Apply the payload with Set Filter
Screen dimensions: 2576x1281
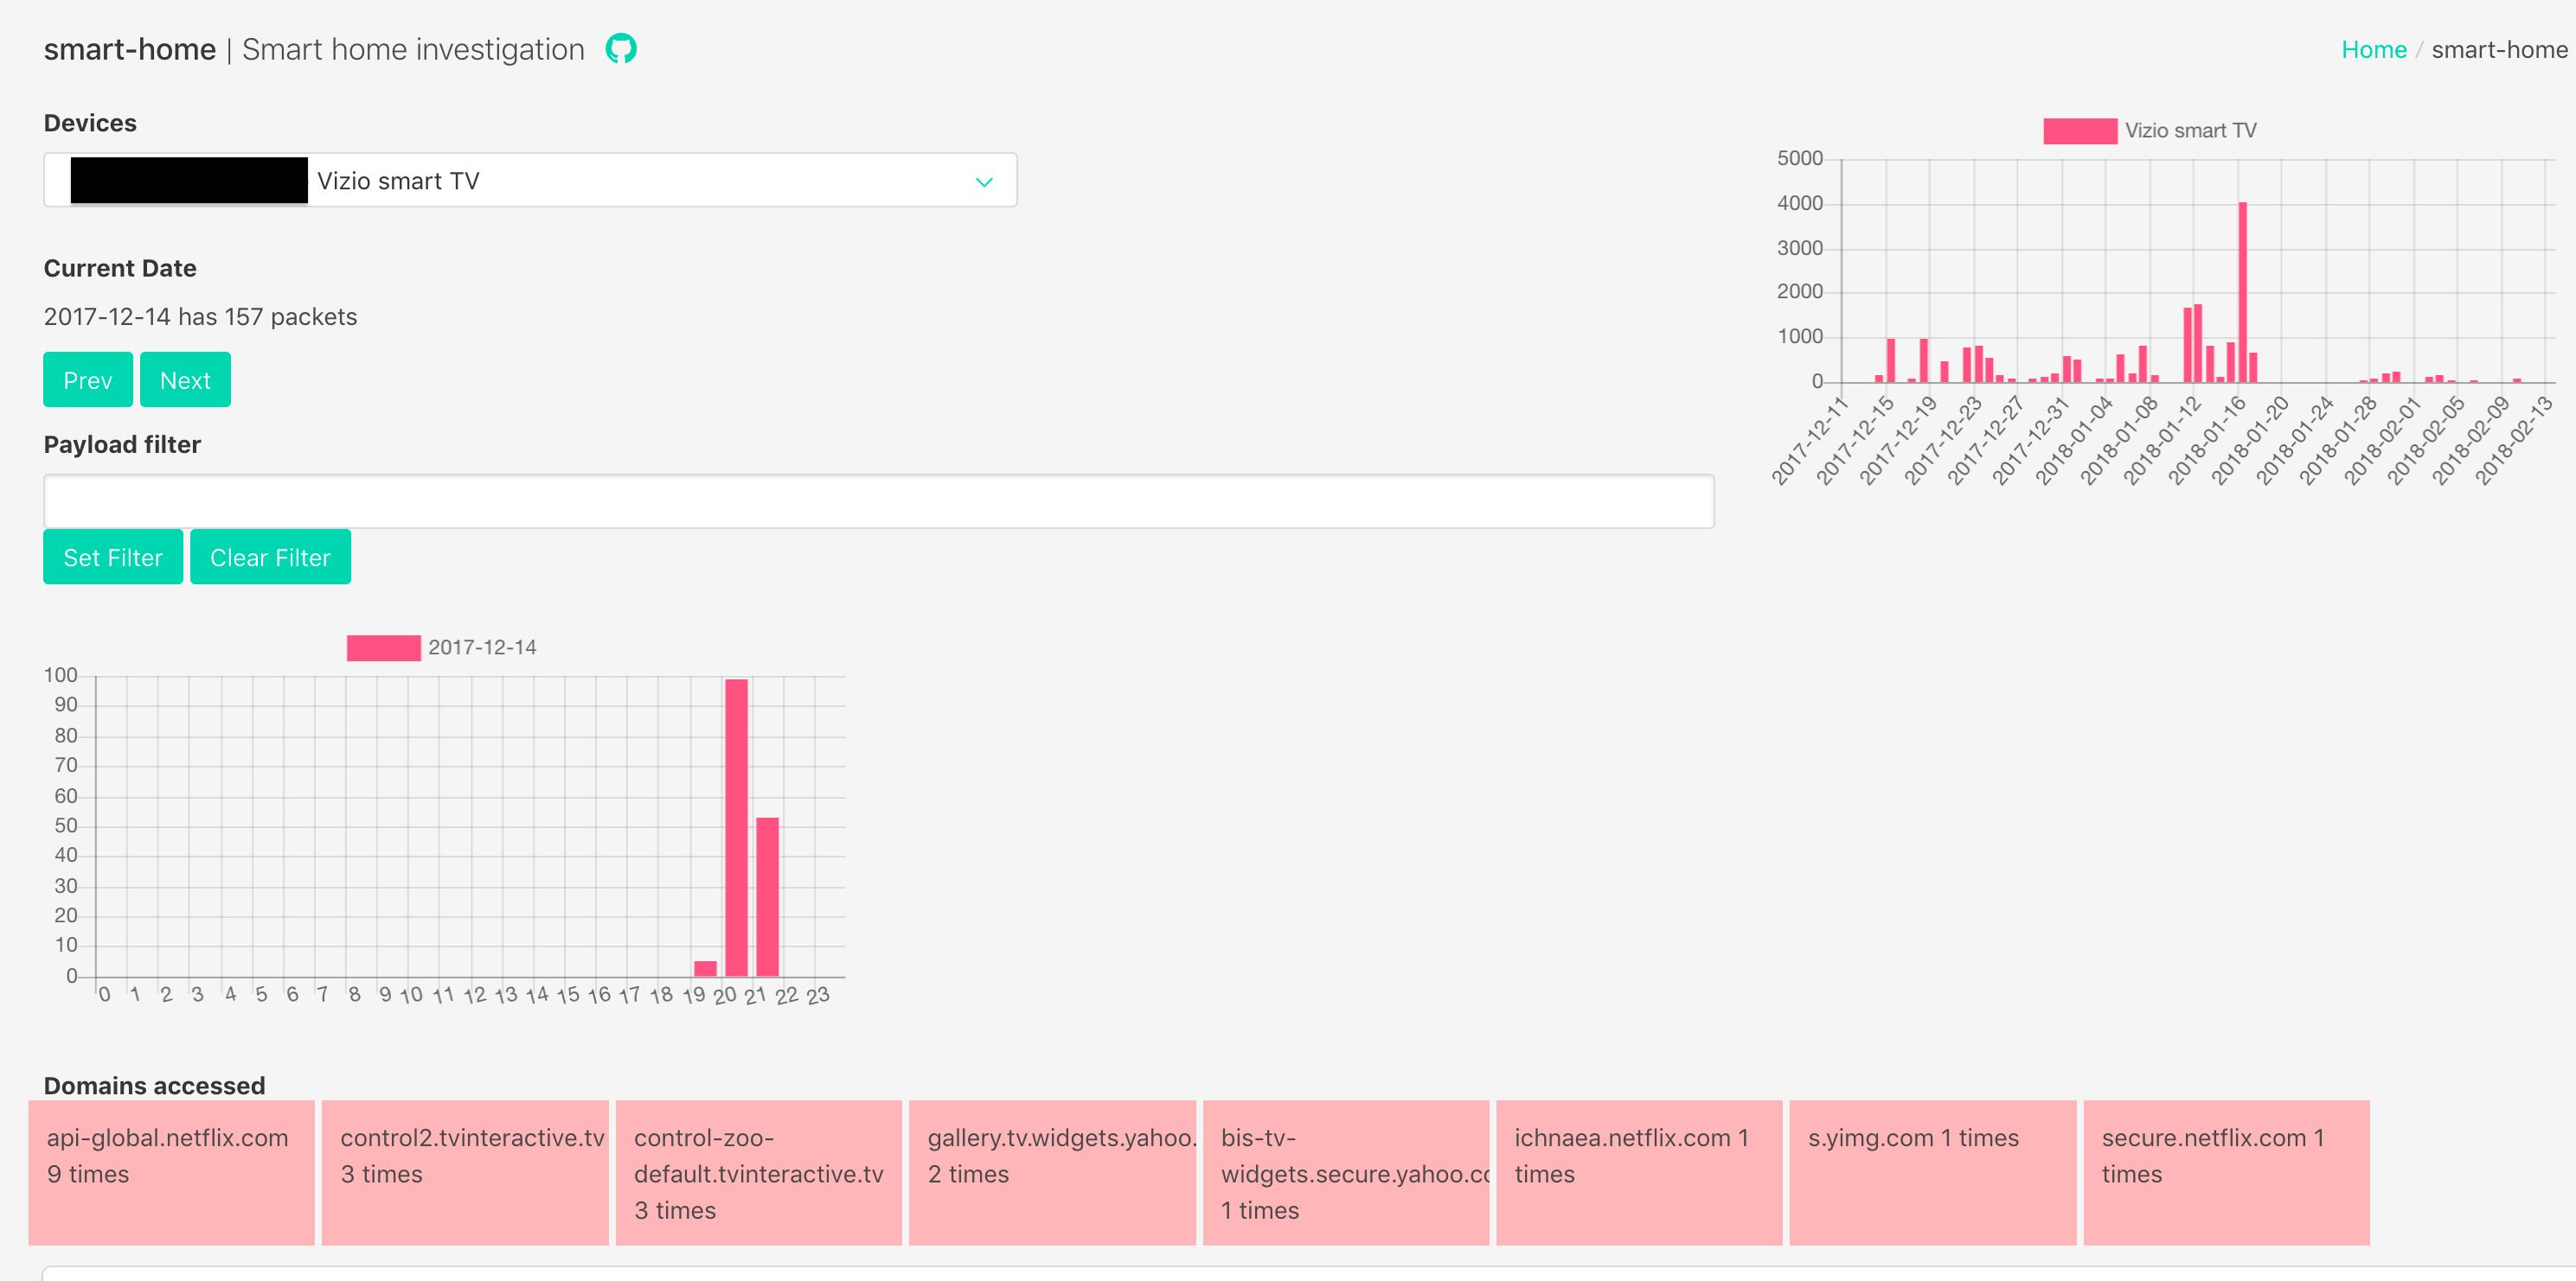(x=113, y=557)
